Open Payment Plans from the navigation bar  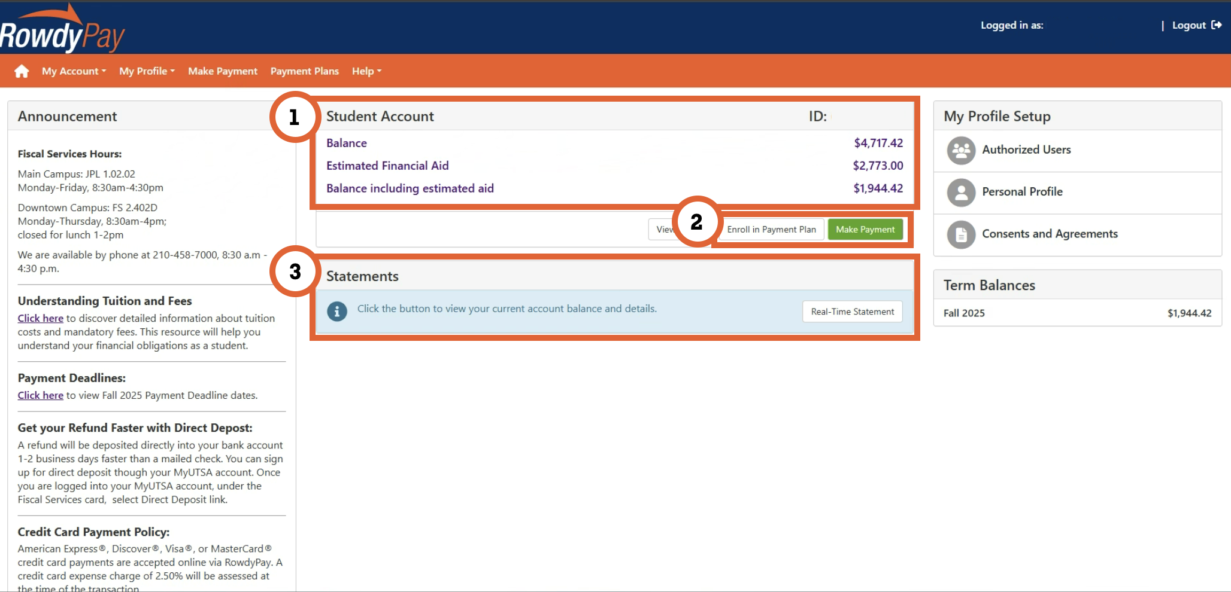coord(304,71)
